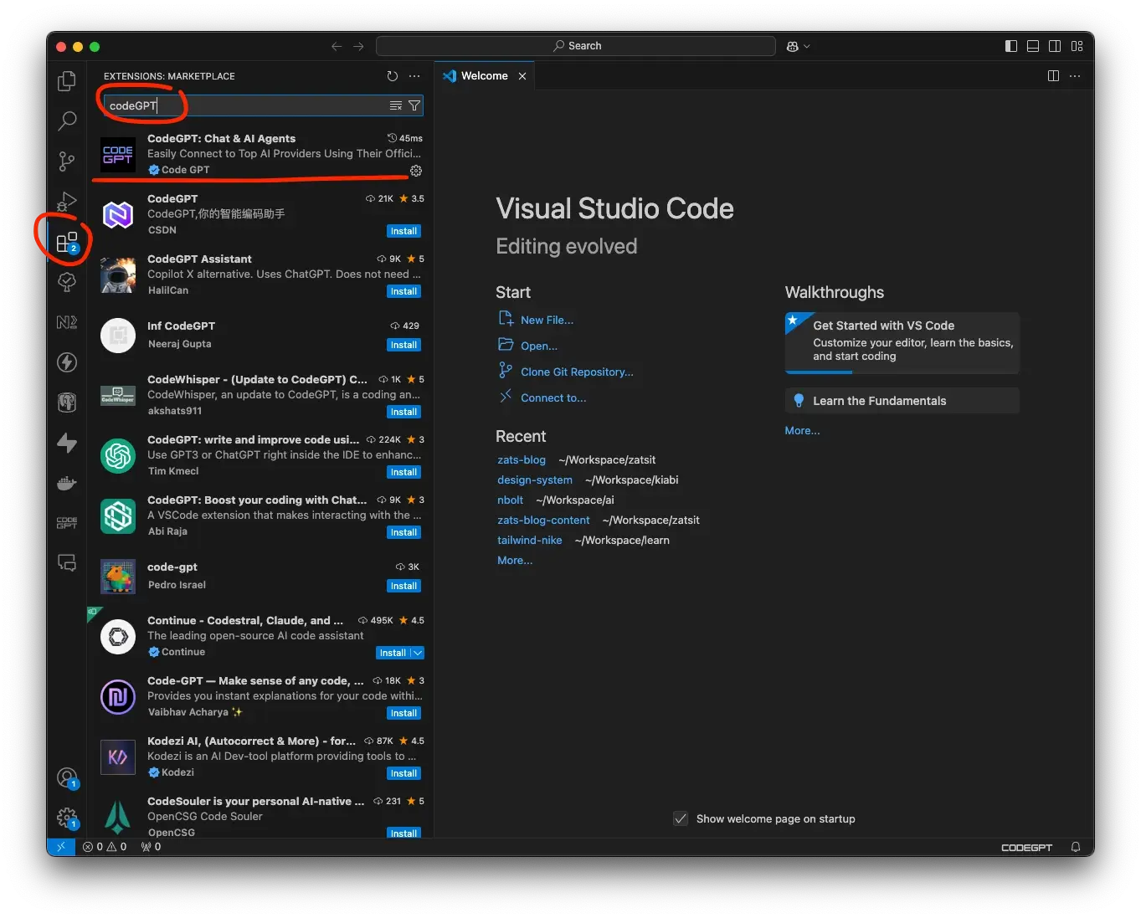Clear extensions search results icon
The image size is (1141, 918).
coord(396,105)
